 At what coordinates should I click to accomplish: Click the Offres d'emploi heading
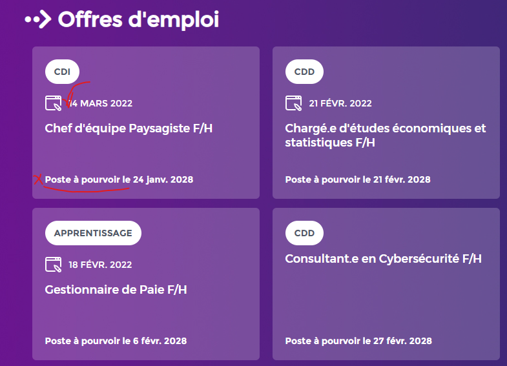tap(139, 19)
